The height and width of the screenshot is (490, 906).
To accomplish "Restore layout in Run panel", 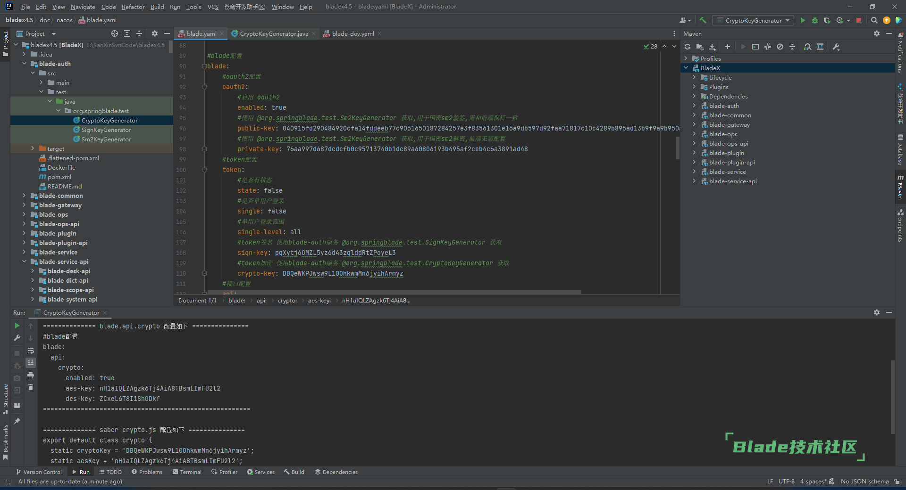I will 17,406.
